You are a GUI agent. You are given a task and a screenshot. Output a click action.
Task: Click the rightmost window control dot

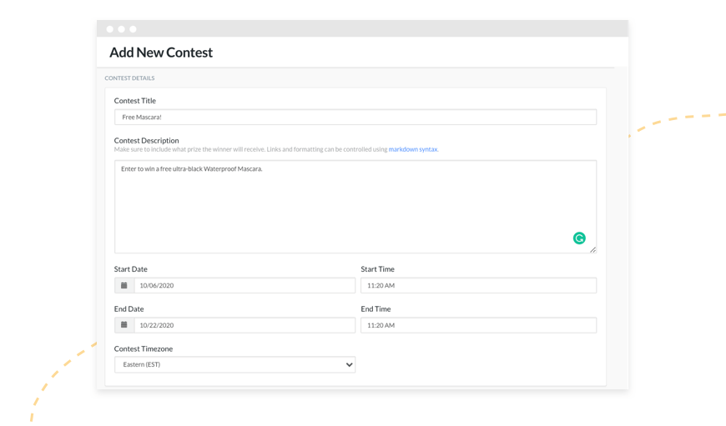click(133, 29)
